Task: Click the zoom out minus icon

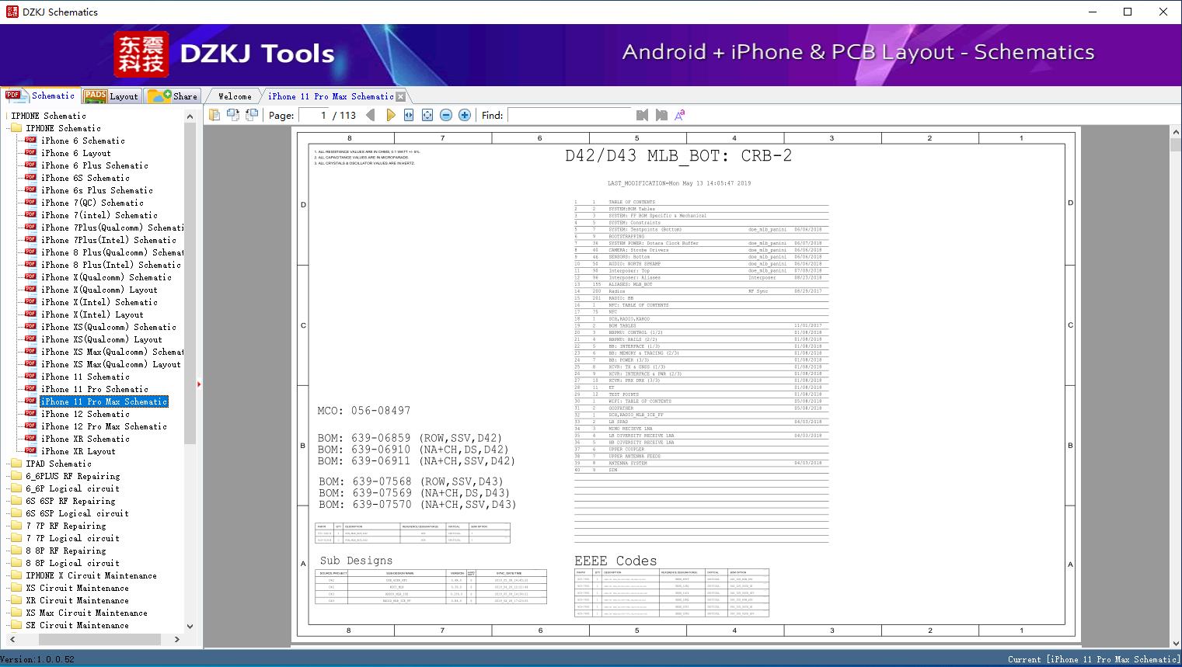Action: point(446,115)
